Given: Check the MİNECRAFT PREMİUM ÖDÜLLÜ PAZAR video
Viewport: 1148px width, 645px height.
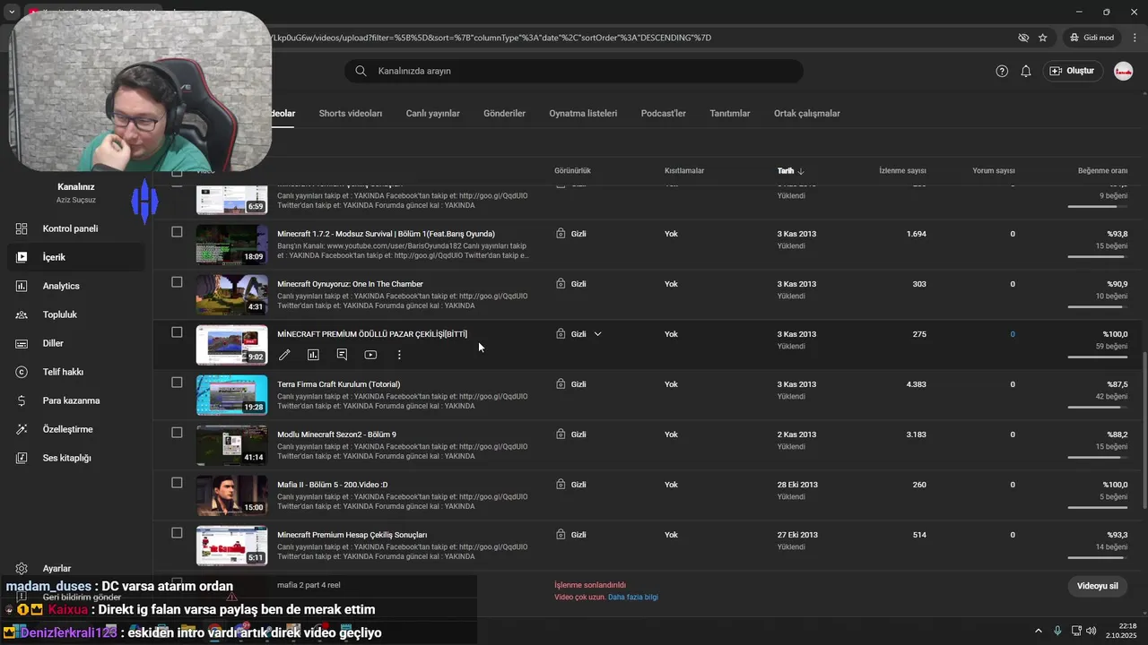Looking at the screenshot, I should (177, 332).
